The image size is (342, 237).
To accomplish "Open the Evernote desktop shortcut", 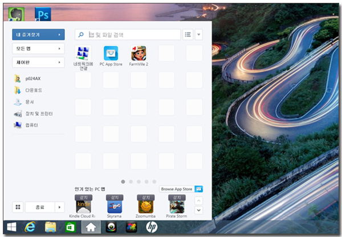I will (x=17, y=14).
